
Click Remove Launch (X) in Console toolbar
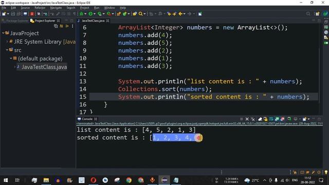coord(247,119)
